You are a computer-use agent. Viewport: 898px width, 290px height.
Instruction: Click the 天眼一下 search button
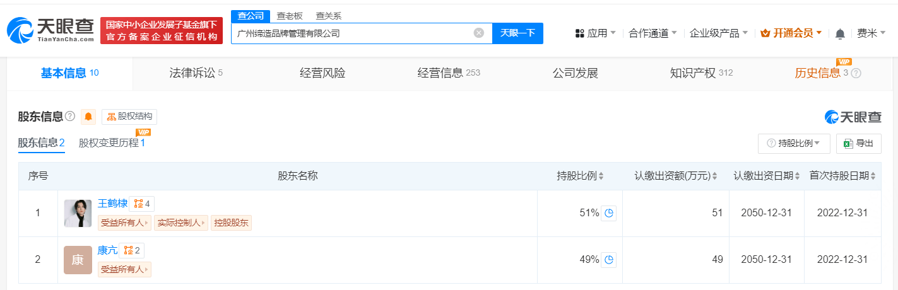coord(517,33)
